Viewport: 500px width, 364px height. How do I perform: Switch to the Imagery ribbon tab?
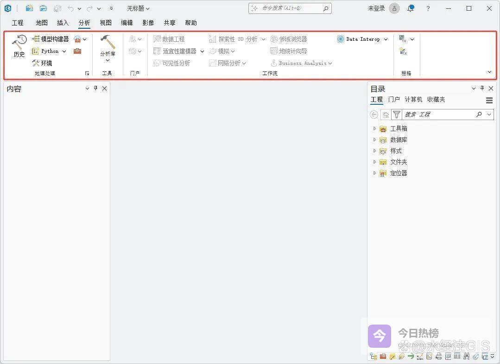[148, 23]
